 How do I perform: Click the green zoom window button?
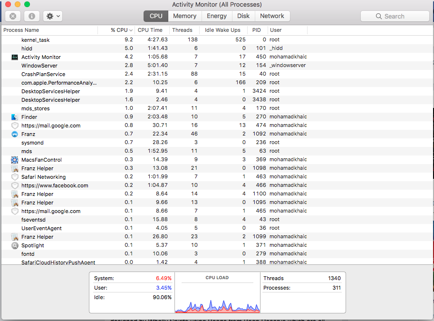tap(27, 4)
